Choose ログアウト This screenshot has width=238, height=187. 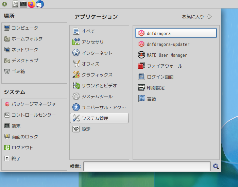(34, 148)
